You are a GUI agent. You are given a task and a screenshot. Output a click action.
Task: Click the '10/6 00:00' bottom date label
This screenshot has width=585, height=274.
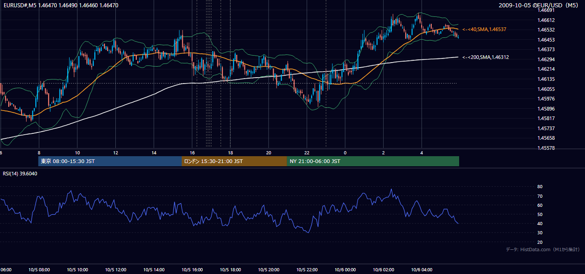[x=345, y=270]
